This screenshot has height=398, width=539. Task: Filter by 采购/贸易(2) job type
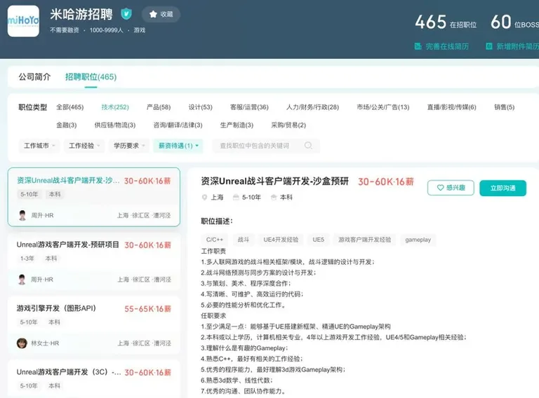click(288, 125)
